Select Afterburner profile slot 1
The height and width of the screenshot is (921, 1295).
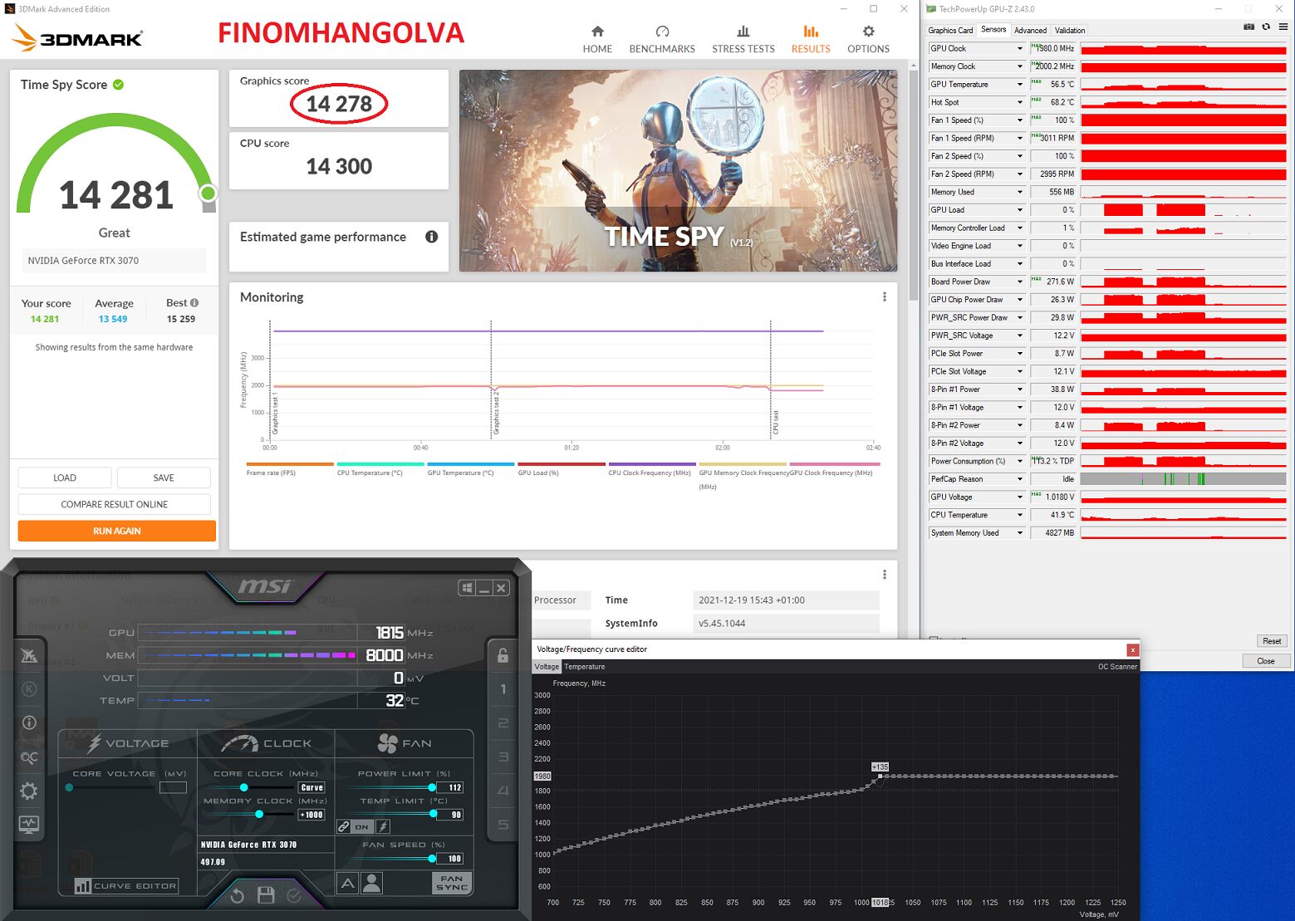coord(503,688)
